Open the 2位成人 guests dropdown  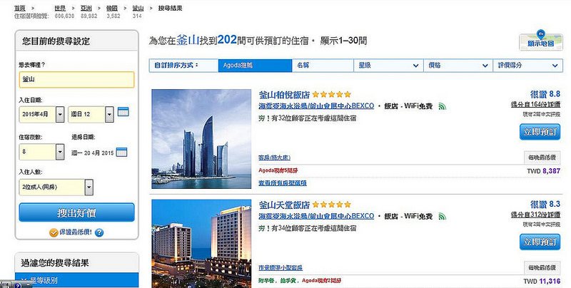56,187
